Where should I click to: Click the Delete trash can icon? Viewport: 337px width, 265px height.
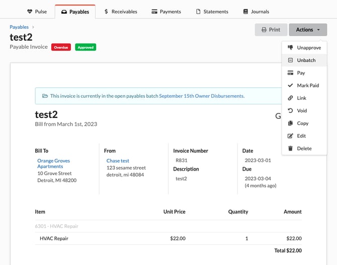click(x=290, y=149)
